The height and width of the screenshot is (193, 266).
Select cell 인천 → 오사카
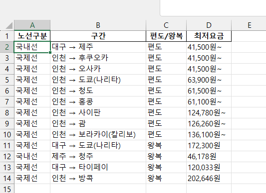click(x=98, y=69)
